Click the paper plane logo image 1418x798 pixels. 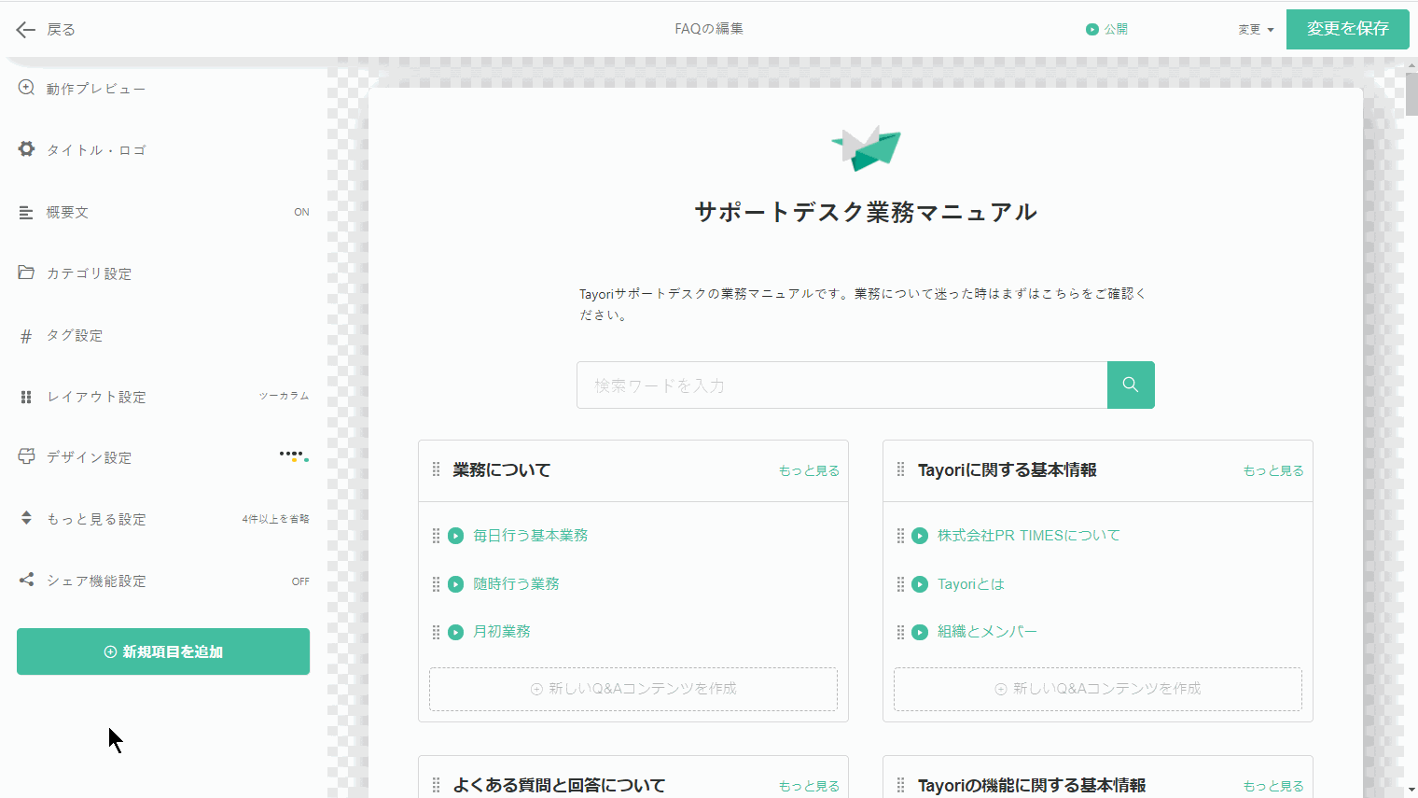[866, 147]
